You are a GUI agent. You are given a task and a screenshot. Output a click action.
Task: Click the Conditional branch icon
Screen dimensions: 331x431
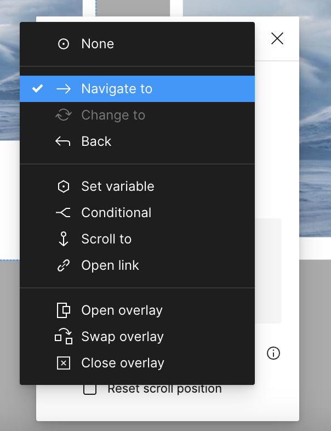pyautogui.click(x=63, y=213)
